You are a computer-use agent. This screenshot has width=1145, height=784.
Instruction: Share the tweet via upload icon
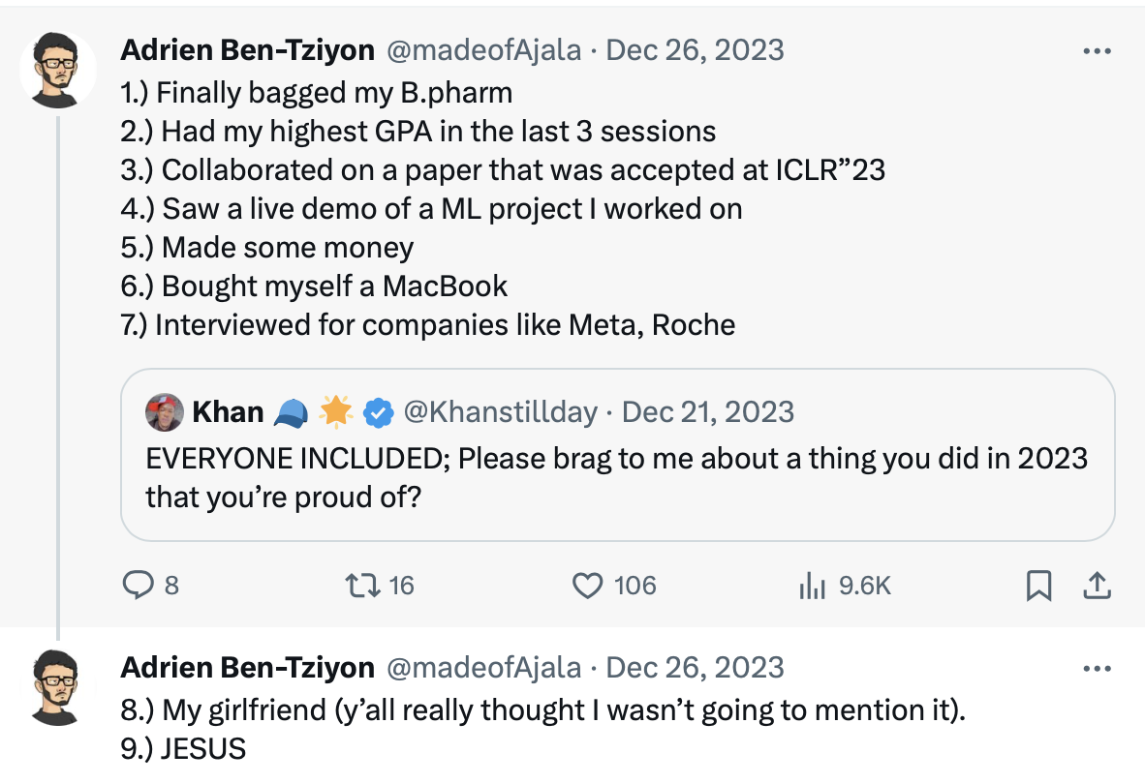pos(1097,585)
